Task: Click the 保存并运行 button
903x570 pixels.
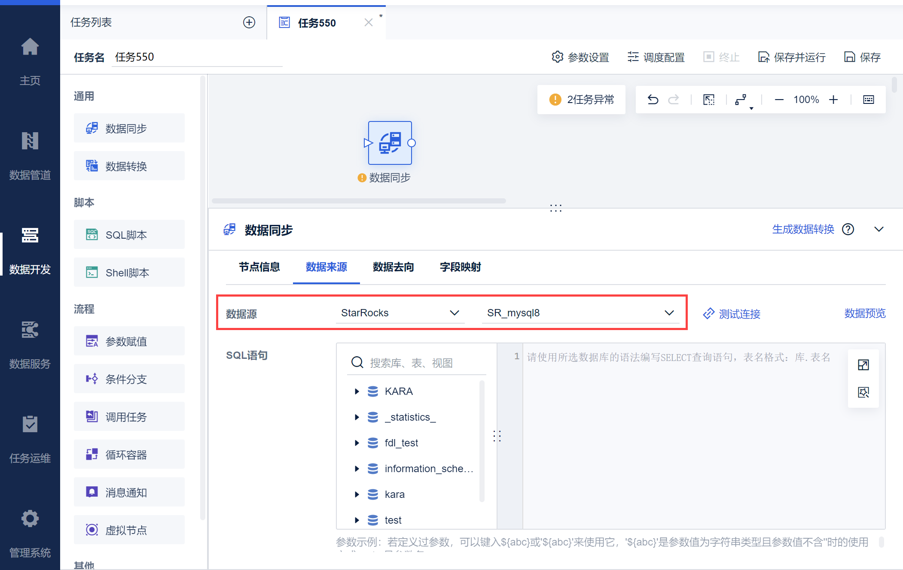Action: pos(792,57)
